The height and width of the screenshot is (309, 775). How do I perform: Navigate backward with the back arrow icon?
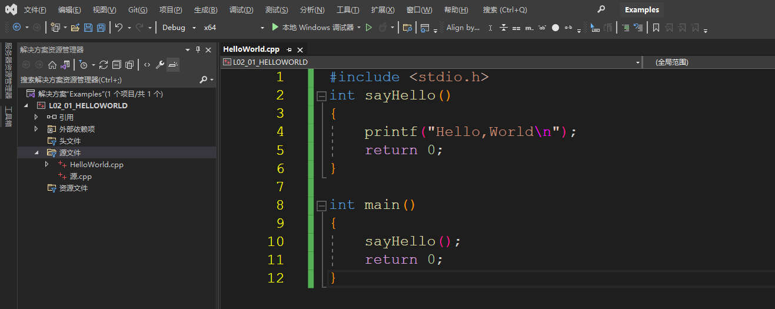16,27
